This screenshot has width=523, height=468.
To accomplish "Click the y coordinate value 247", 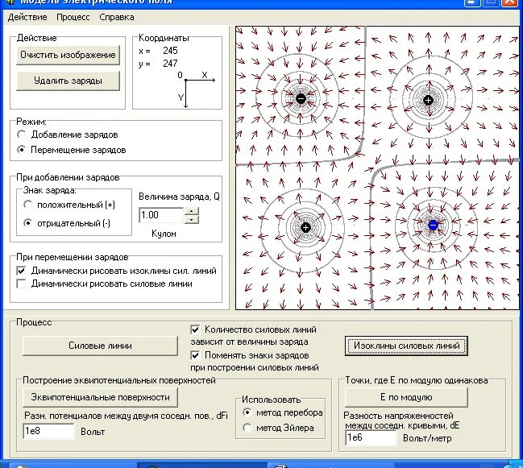I will [x=170, y=64].
